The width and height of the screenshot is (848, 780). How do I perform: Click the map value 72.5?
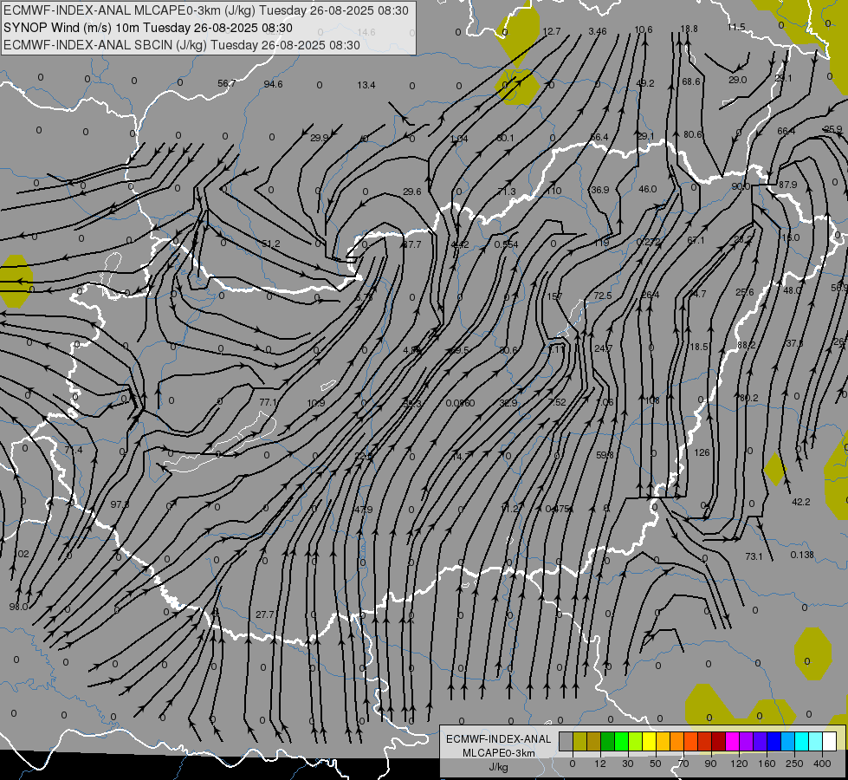[x=603, y=296]
